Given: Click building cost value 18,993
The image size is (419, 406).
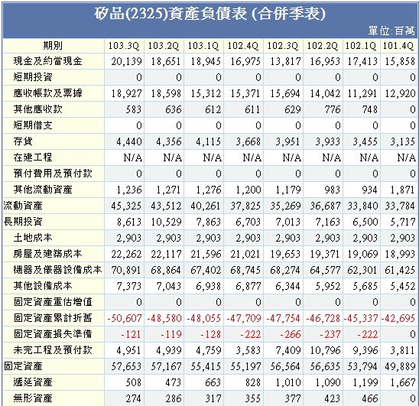Looking at the screenshot, I should tap(400, 254).
